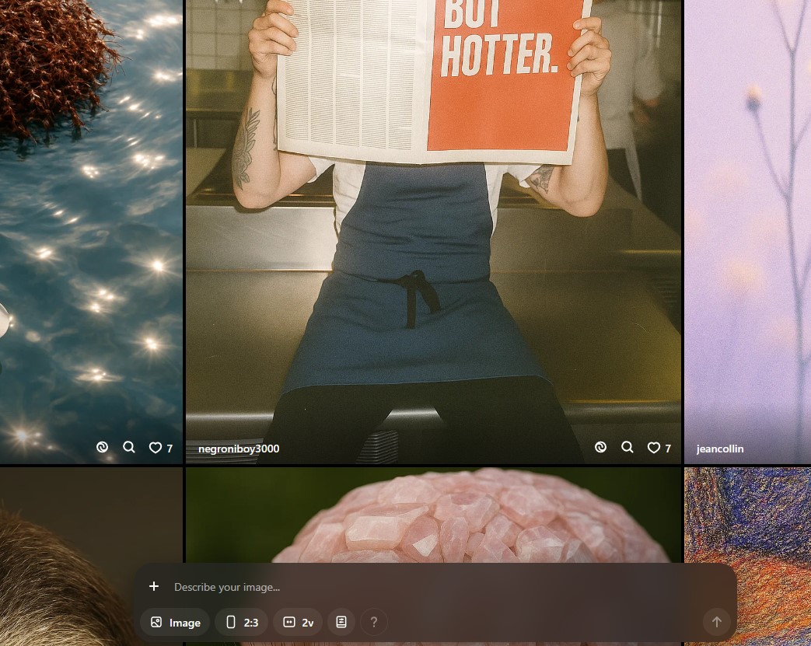
Task: Open the 2:3 aspect ratio selector
Action: [242, 622]
